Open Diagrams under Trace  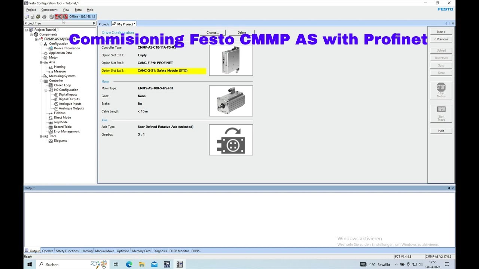coord(60,141)
